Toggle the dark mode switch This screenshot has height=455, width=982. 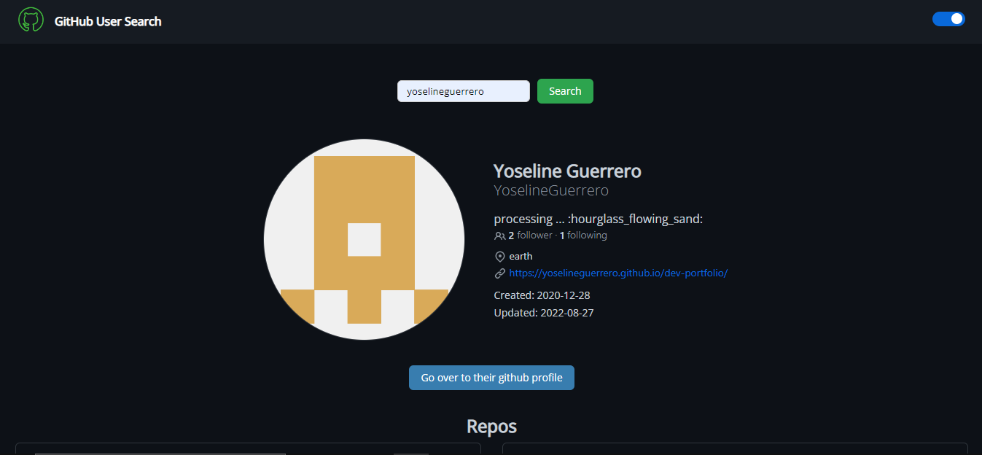[x=948, y=19]
